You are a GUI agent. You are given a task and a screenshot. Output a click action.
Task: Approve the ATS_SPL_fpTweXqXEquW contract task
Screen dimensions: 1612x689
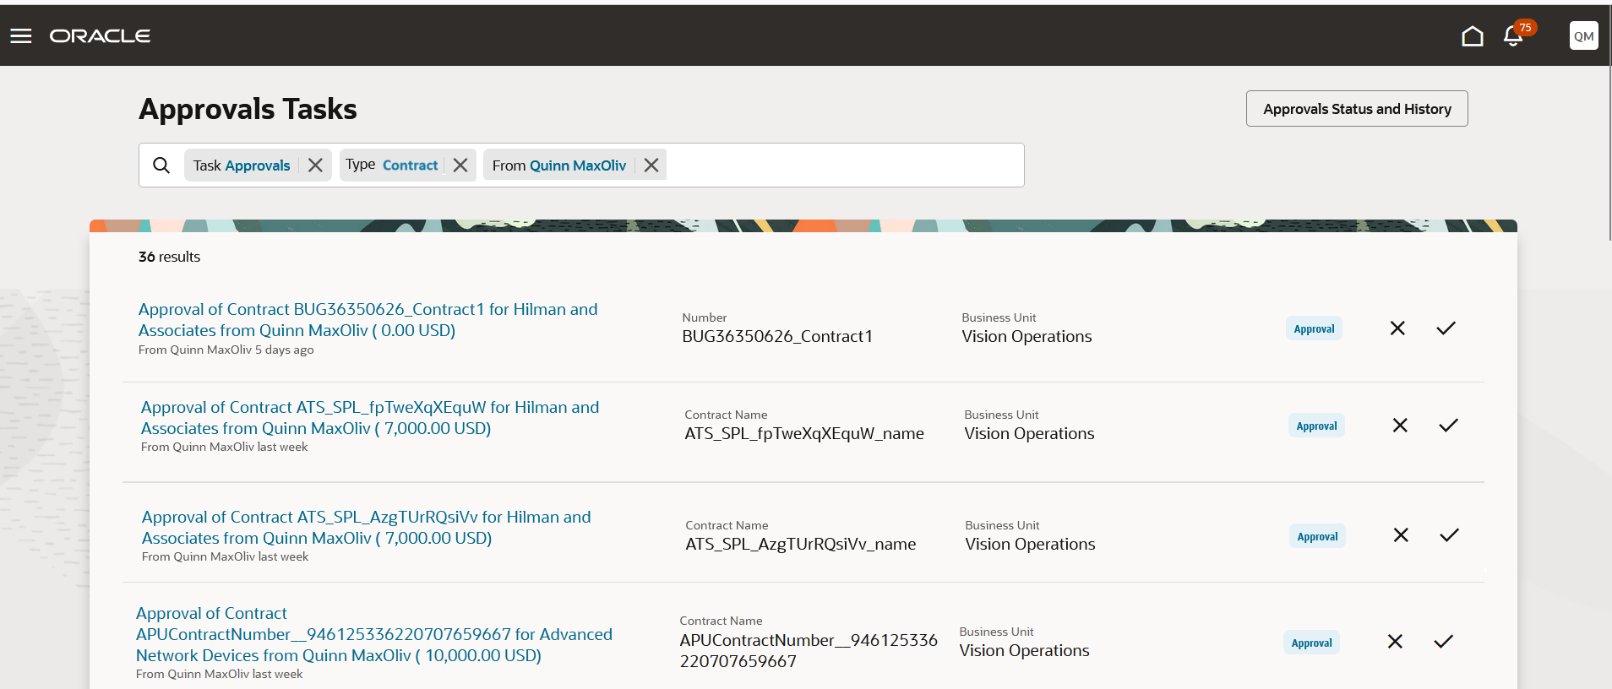click(1448, 425)
